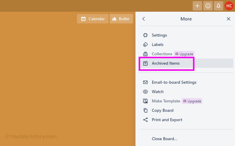Open Labels menu item
This screenshot has height=146, width=235.
pyautogui.click(x=186, y=44)
